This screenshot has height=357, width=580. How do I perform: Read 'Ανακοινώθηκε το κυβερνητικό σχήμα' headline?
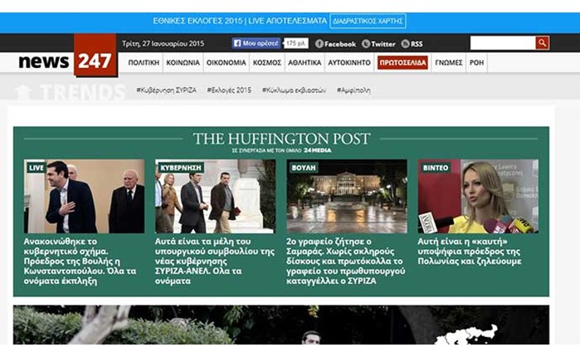point(80,262)
